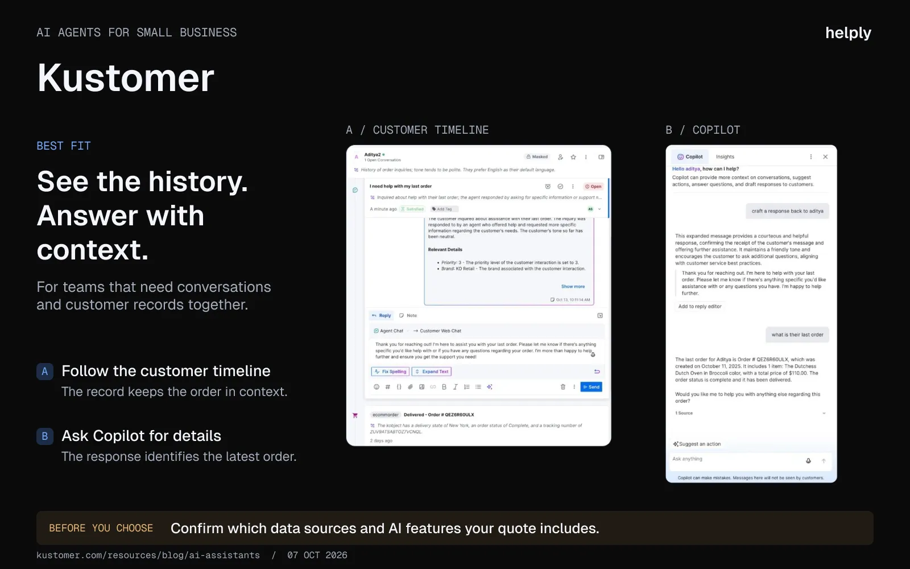Mark the conversation done with checkmark icon
910x569 pixels.
560,187
